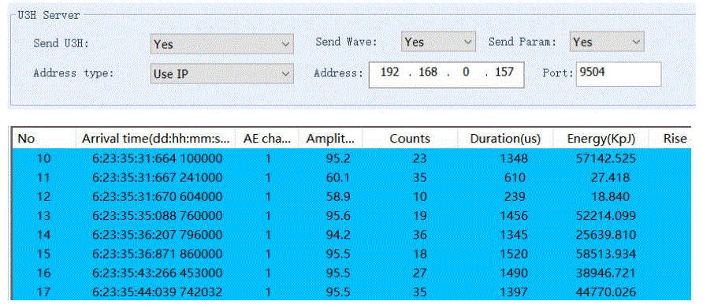Click the IP octet 157
The height and width of the screenshot is (305, 703).
[x=504, y=72]
